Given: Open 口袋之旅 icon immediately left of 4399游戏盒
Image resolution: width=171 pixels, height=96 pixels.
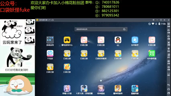Looking at the screenshot, I should (x=135, y=53).
